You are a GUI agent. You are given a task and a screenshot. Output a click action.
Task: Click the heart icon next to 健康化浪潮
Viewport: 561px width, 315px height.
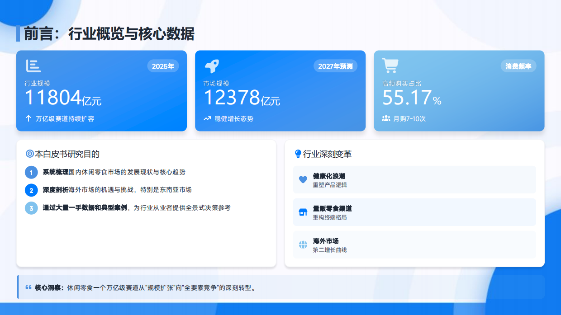coord(302,179)
